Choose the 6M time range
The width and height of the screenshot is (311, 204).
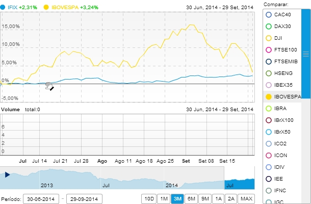pos(192,198)
